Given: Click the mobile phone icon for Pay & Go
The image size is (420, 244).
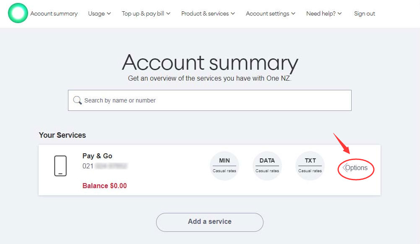Looking at the screenshot, I should pyautogui.click(x=60, y=166).
